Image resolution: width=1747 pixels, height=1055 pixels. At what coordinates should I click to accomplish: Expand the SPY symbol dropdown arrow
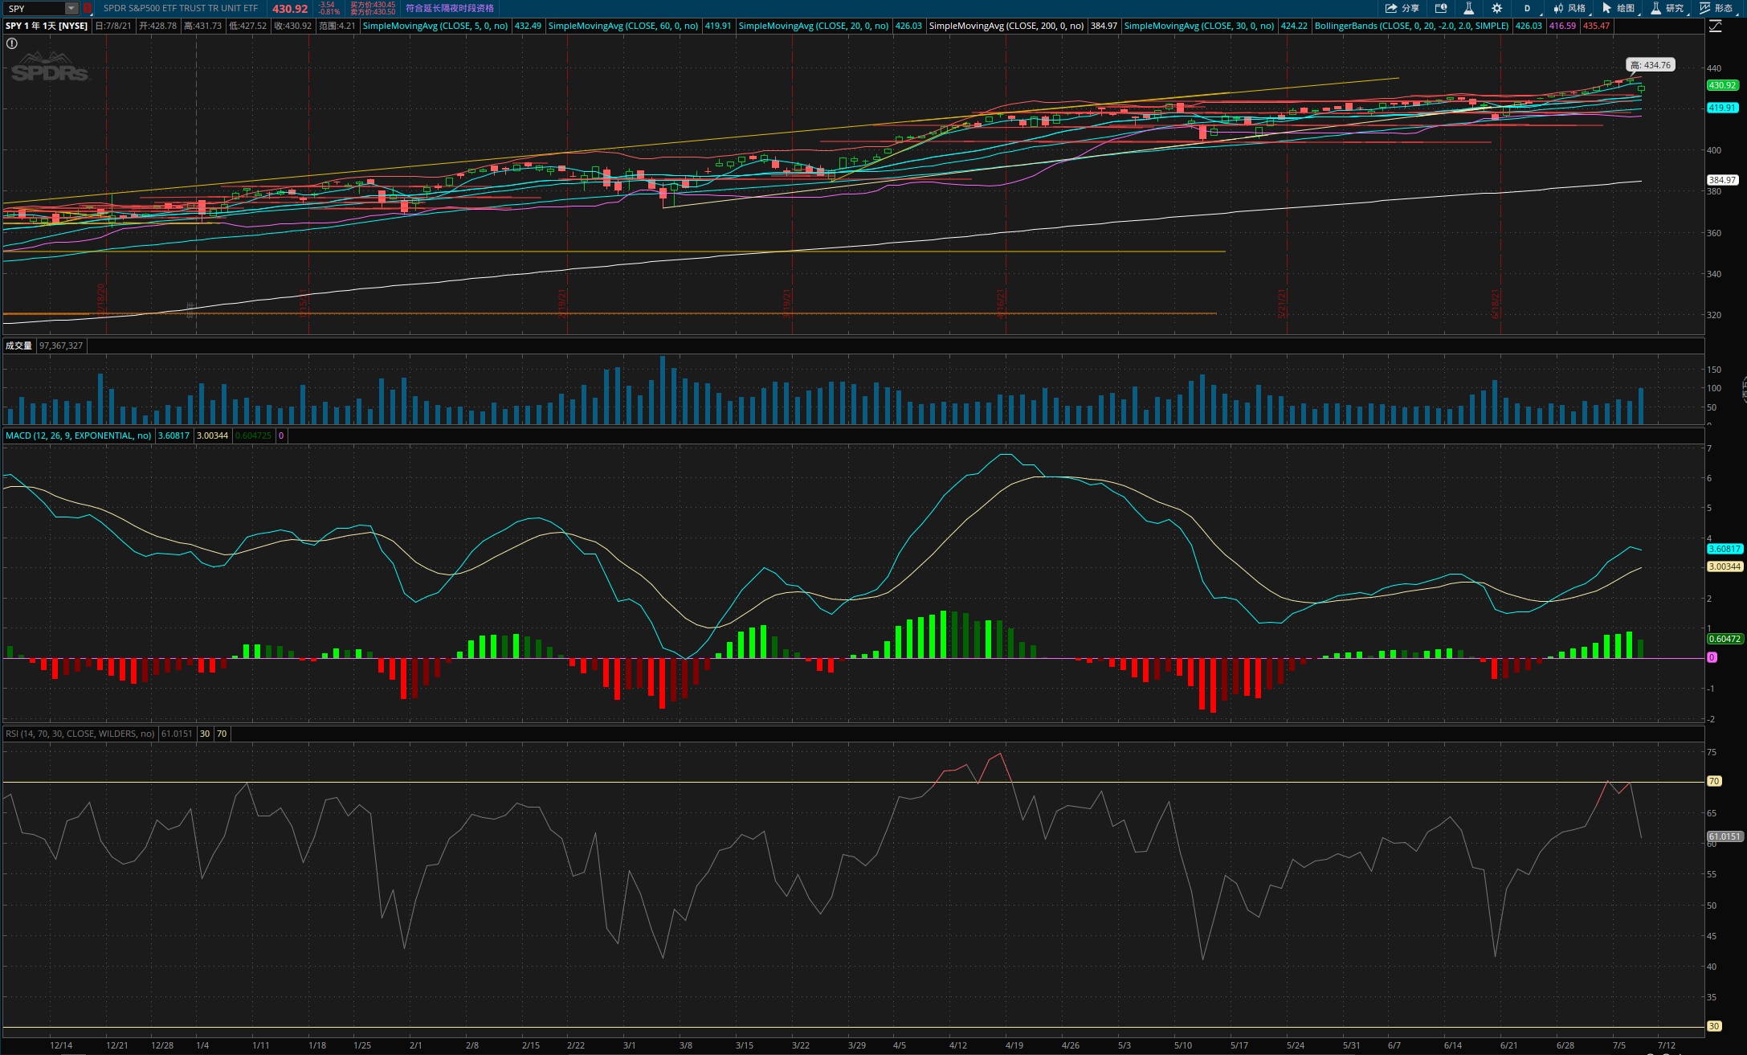pyautogui.click(x=71, y=8)
